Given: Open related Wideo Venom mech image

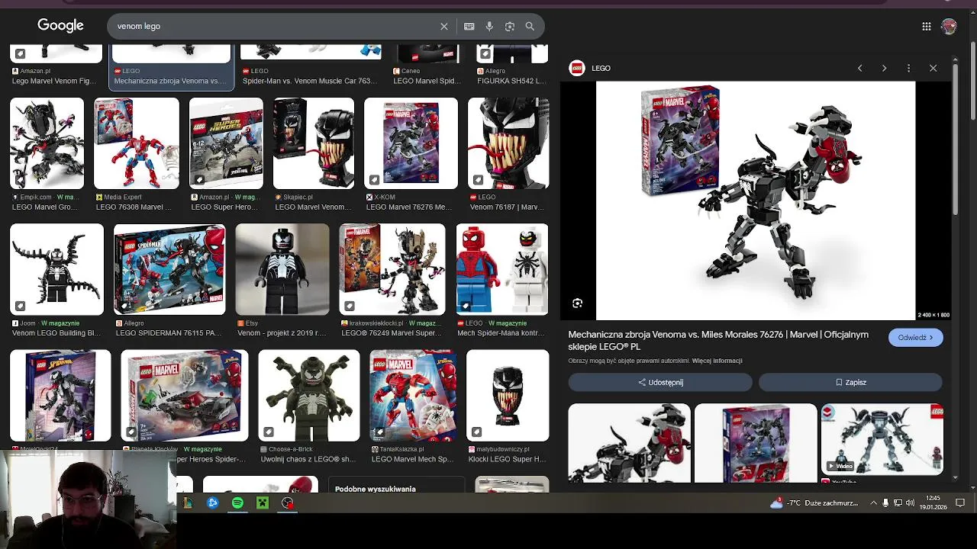Looking at the screenshot, I should pyautogui.click(x=882, y=439).
